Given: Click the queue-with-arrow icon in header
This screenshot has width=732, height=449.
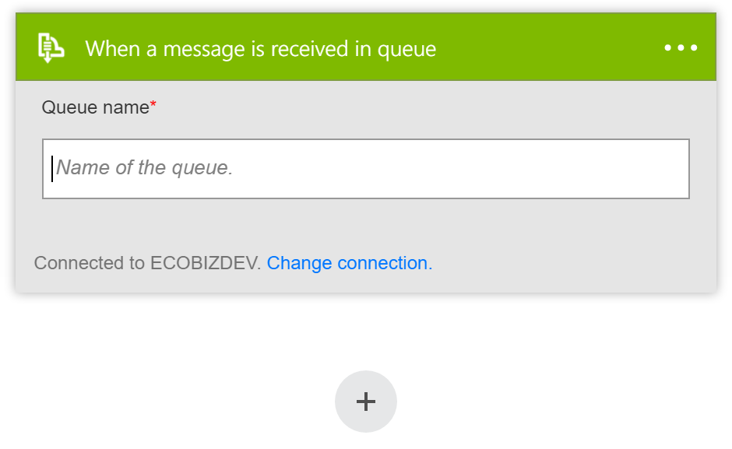Looking at the screenshot, I should coord(51,47).
